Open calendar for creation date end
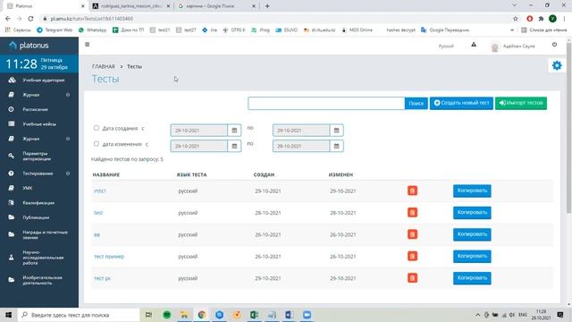Screen dimensions: 572x322 point(336,131)
